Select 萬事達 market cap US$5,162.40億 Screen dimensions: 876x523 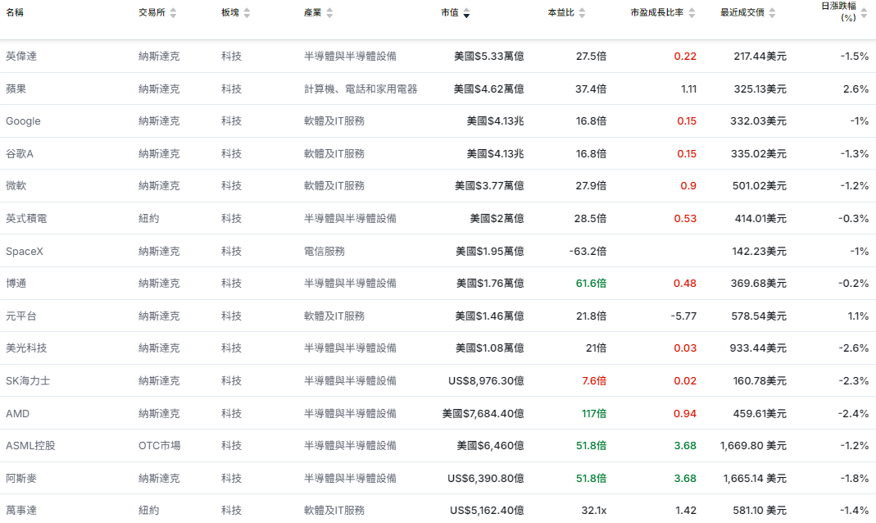pos(487,510)
